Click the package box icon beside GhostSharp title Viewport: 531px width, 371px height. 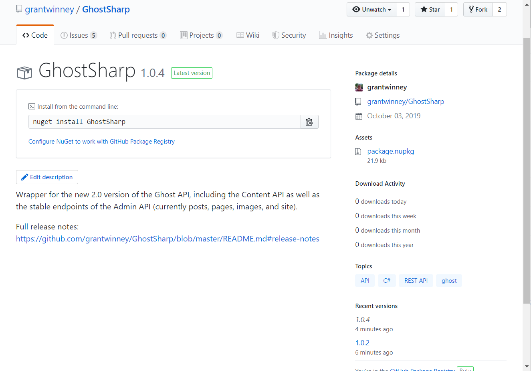pos(24,73)
